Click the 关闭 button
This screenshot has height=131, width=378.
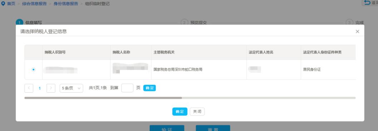coord(197,111)
